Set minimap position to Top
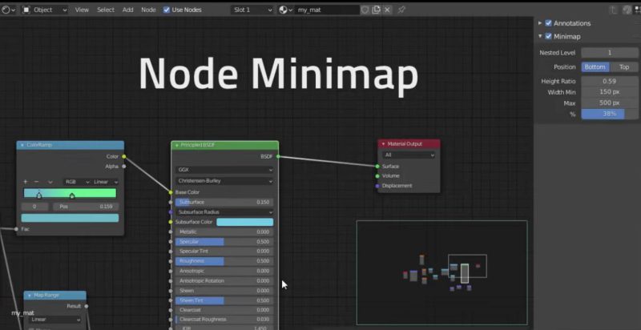 (x=623, y=66)
